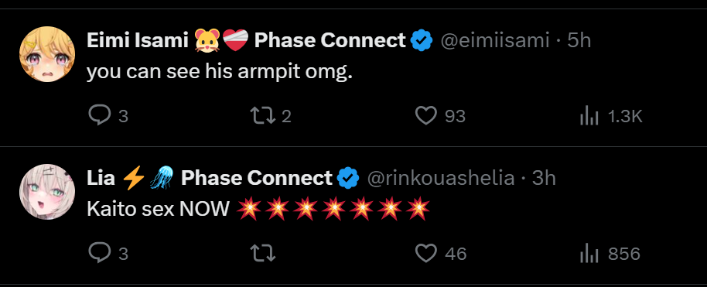Click Lia's verified badge
707x287 pixels.
pyautogui.click(x=348, y=178)
